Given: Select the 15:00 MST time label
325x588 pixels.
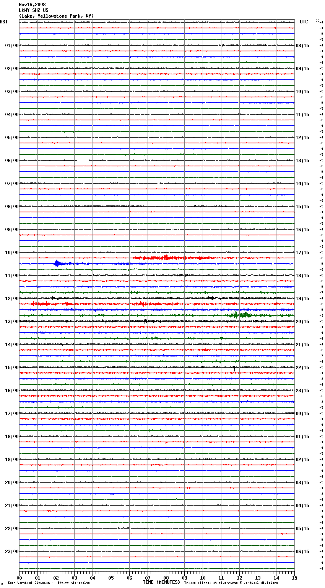Looking at the screenshot, I should coord(12,368).
